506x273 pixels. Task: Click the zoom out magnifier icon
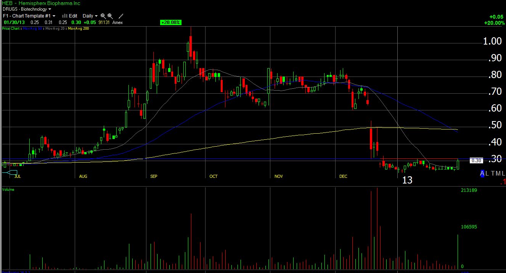click(110, 16)
